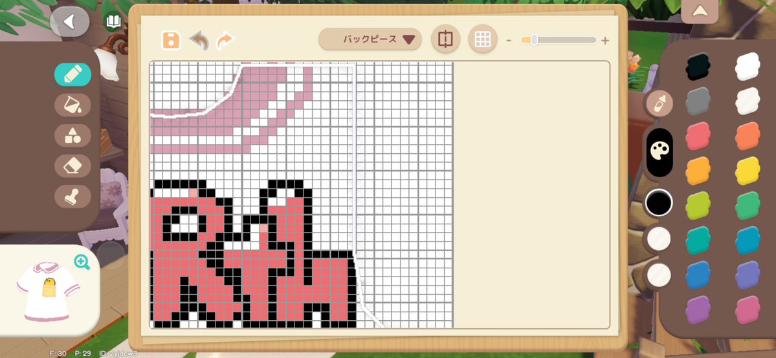776x358 pixels.
Task: Pick the coral red color swatch
Action: coord(698,136)
